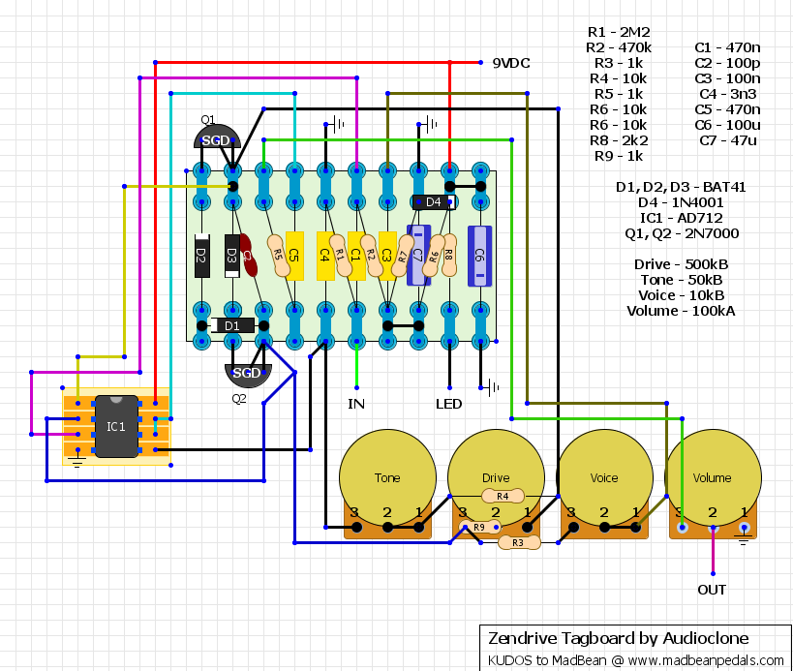Select the Q2 transistor symbol
The height and width of the screenshot is (671, 793).
point(248,375)
